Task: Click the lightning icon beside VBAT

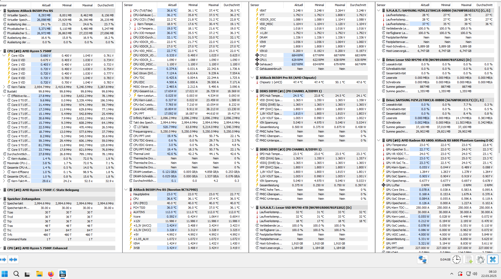Action: coord(257,11)
